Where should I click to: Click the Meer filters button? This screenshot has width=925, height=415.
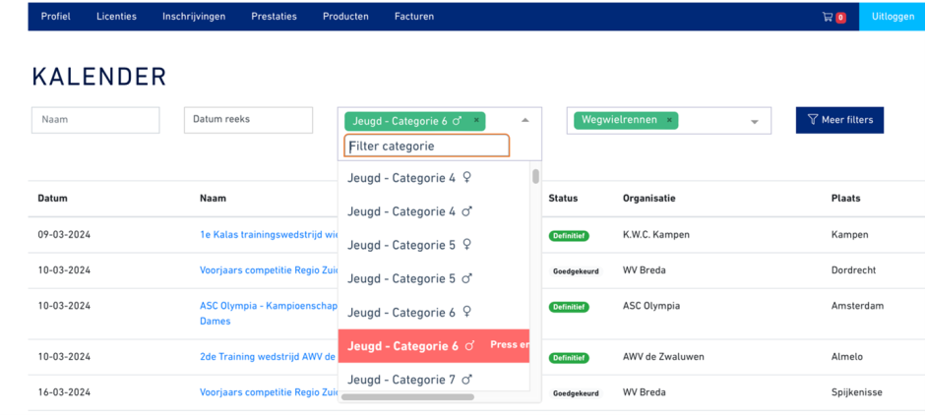coord(839,120)
